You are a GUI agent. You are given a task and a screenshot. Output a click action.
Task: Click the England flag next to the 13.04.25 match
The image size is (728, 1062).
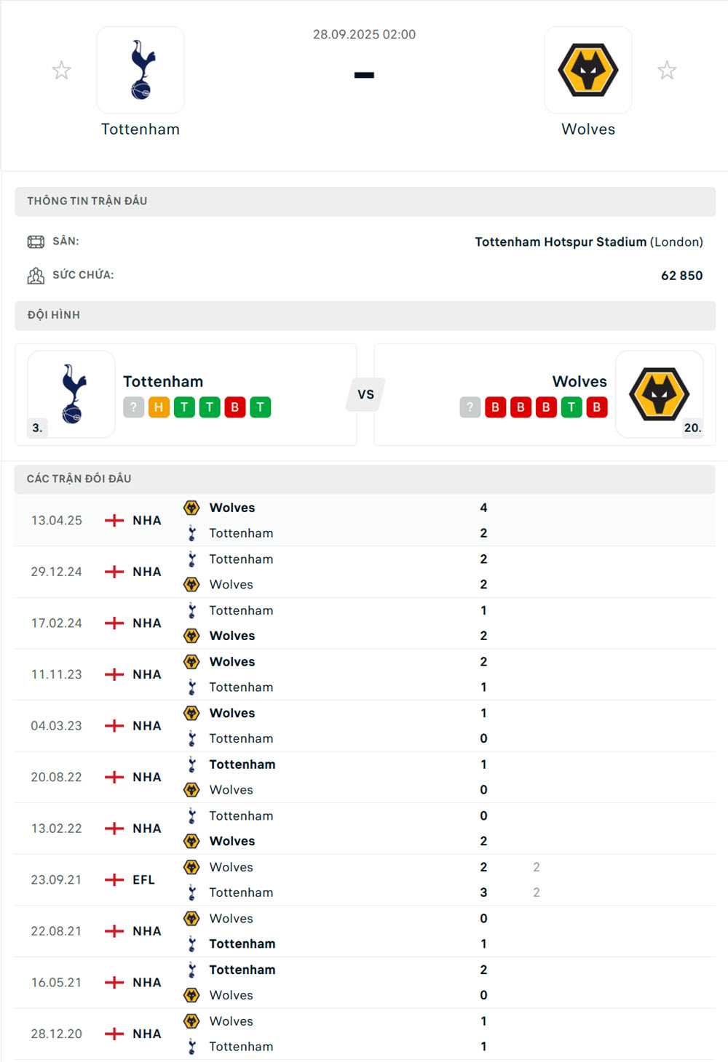tap(116, 520)
